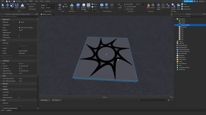Insert a LocalScript from Advanced section
This screenshot has width=206, height=115.
(185, 7)
